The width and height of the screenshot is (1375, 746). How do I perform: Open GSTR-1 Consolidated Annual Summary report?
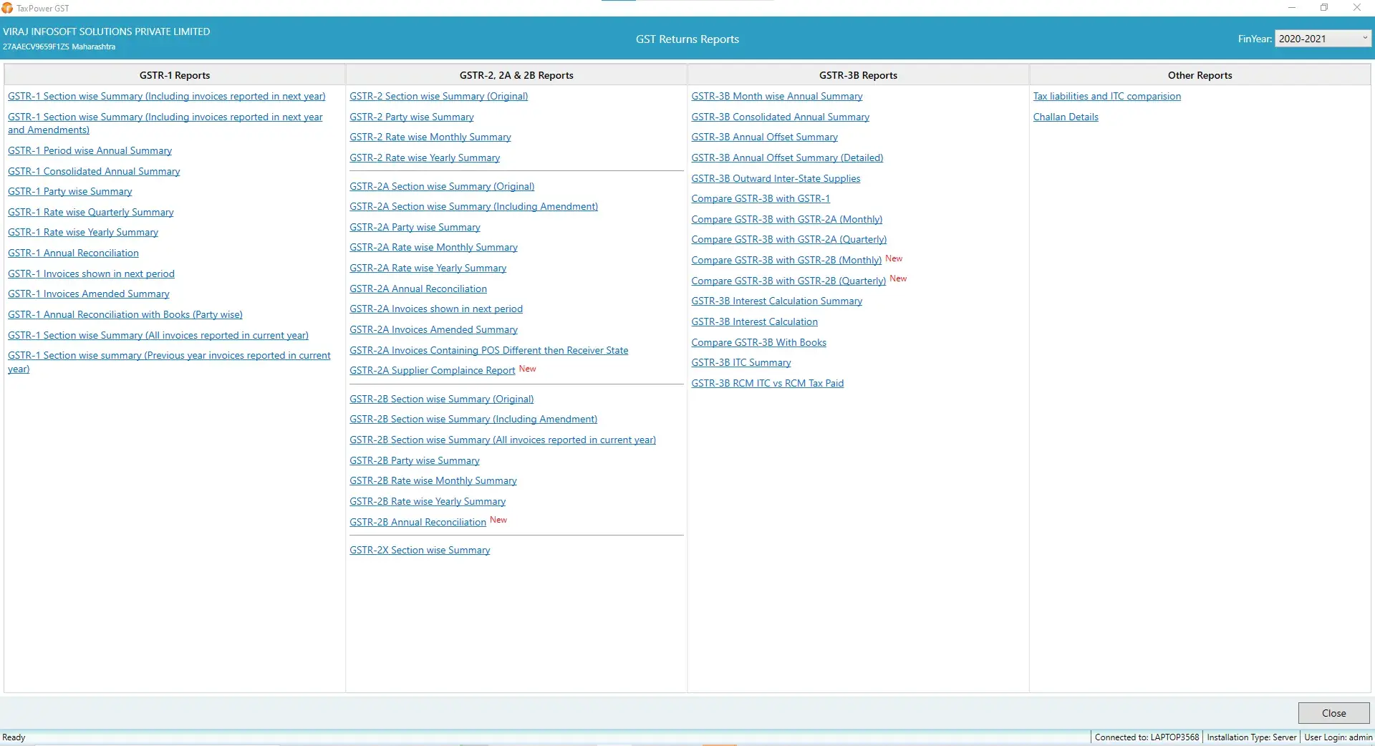[x=94, y=172]
